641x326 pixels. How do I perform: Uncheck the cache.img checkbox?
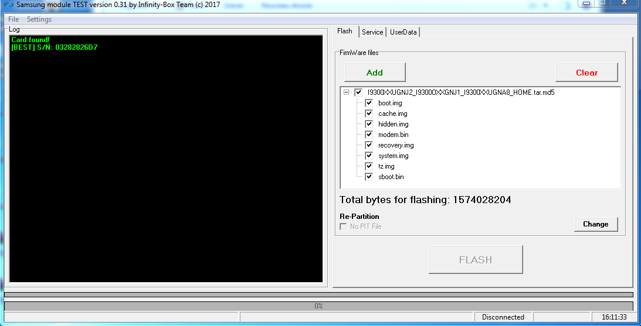pyautogui.click(x=369, y=114)
